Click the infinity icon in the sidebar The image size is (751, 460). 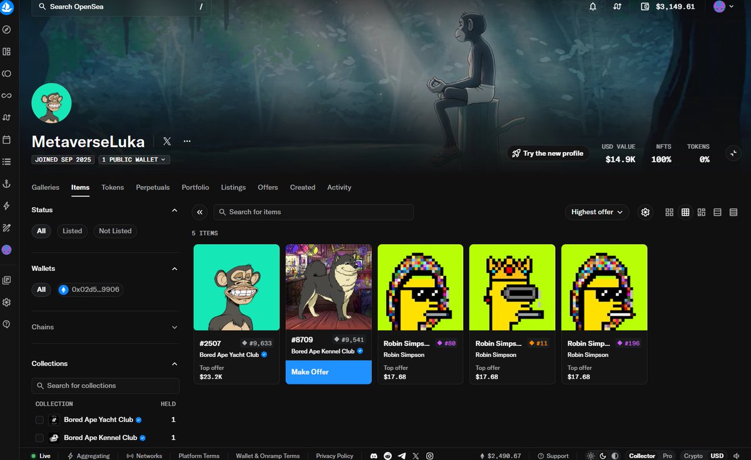(7, 95)
